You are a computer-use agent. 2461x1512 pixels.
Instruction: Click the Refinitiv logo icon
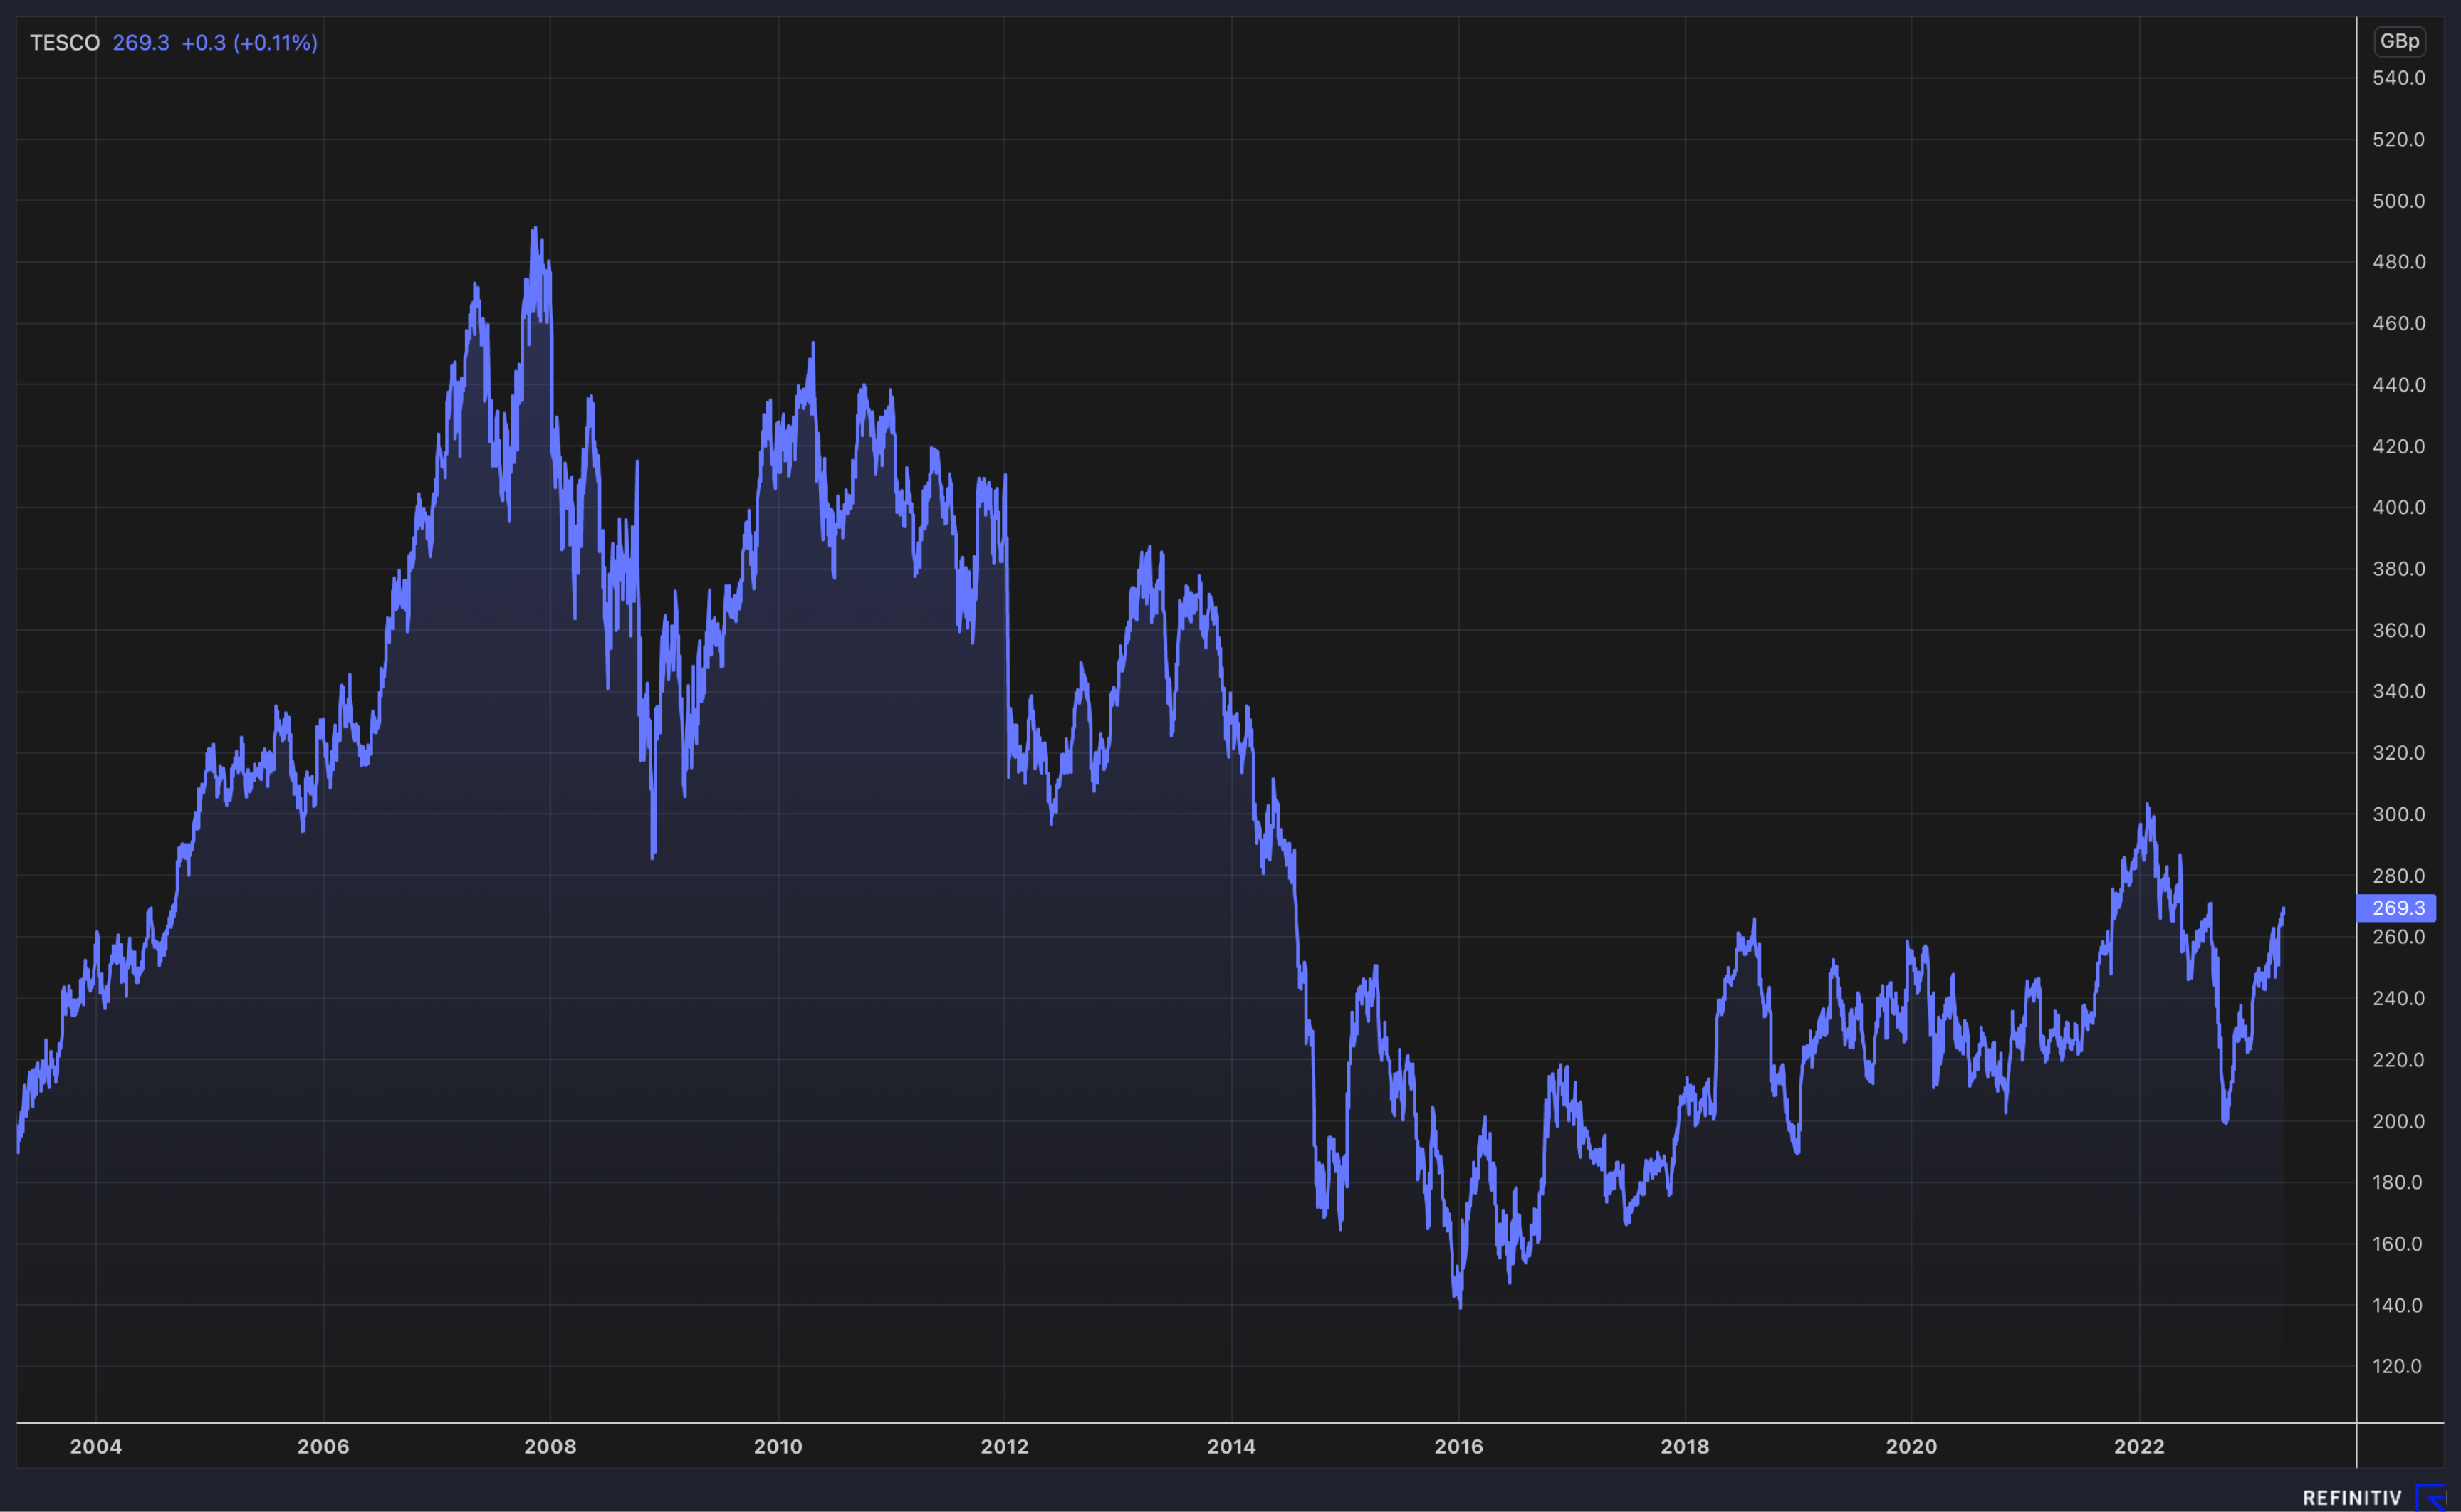tap(2432, 1497)
